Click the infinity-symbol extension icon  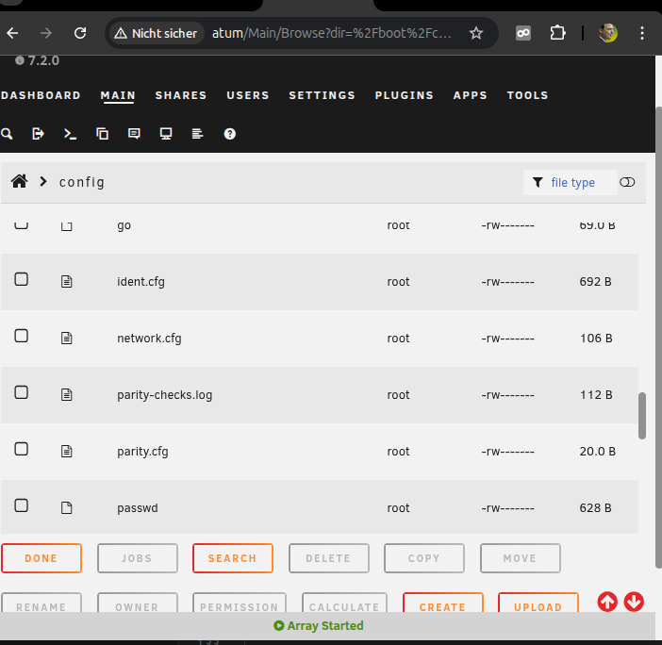523,33
